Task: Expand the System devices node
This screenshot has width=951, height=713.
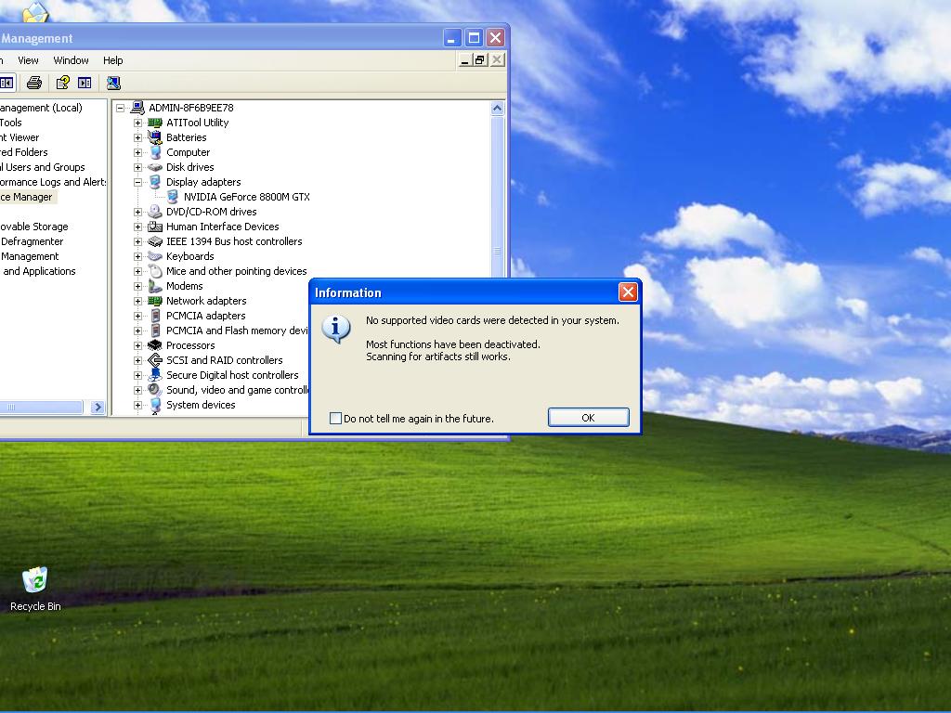Action: click(137, 405)
